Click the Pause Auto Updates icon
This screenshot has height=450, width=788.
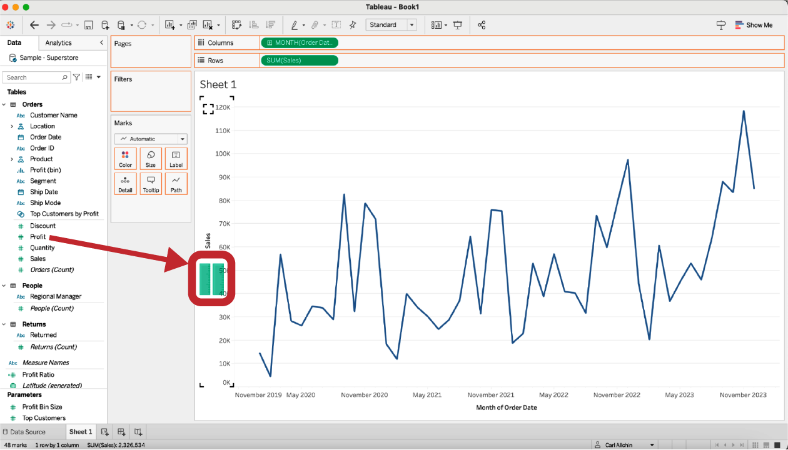click(x=121, y=25)
